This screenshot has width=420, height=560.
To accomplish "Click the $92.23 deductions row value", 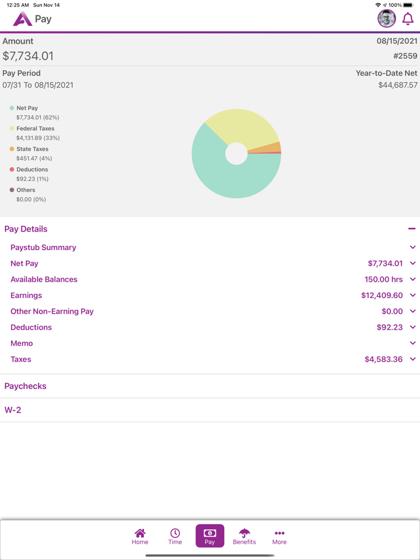I will pyautogui.click(x=389, y=327).
